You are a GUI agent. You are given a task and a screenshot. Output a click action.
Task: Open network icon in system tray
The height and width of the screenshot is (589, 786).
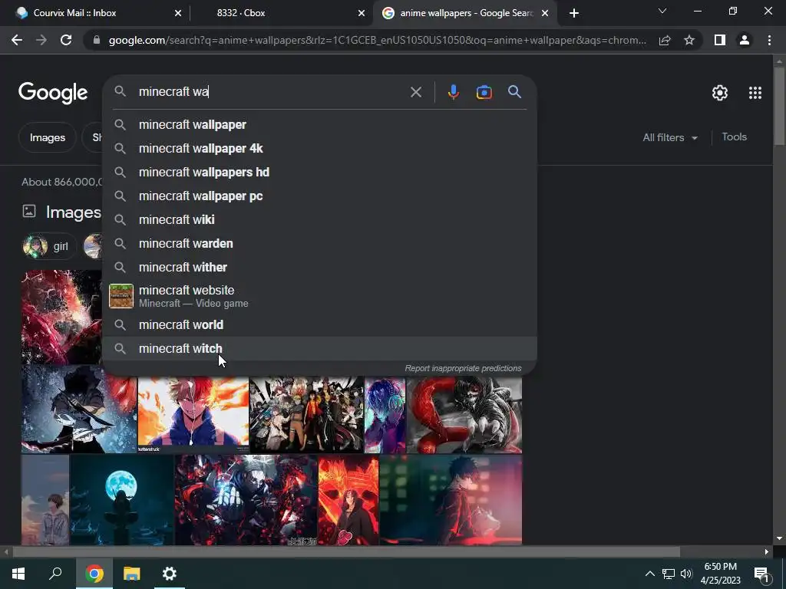tap(669, 574)
